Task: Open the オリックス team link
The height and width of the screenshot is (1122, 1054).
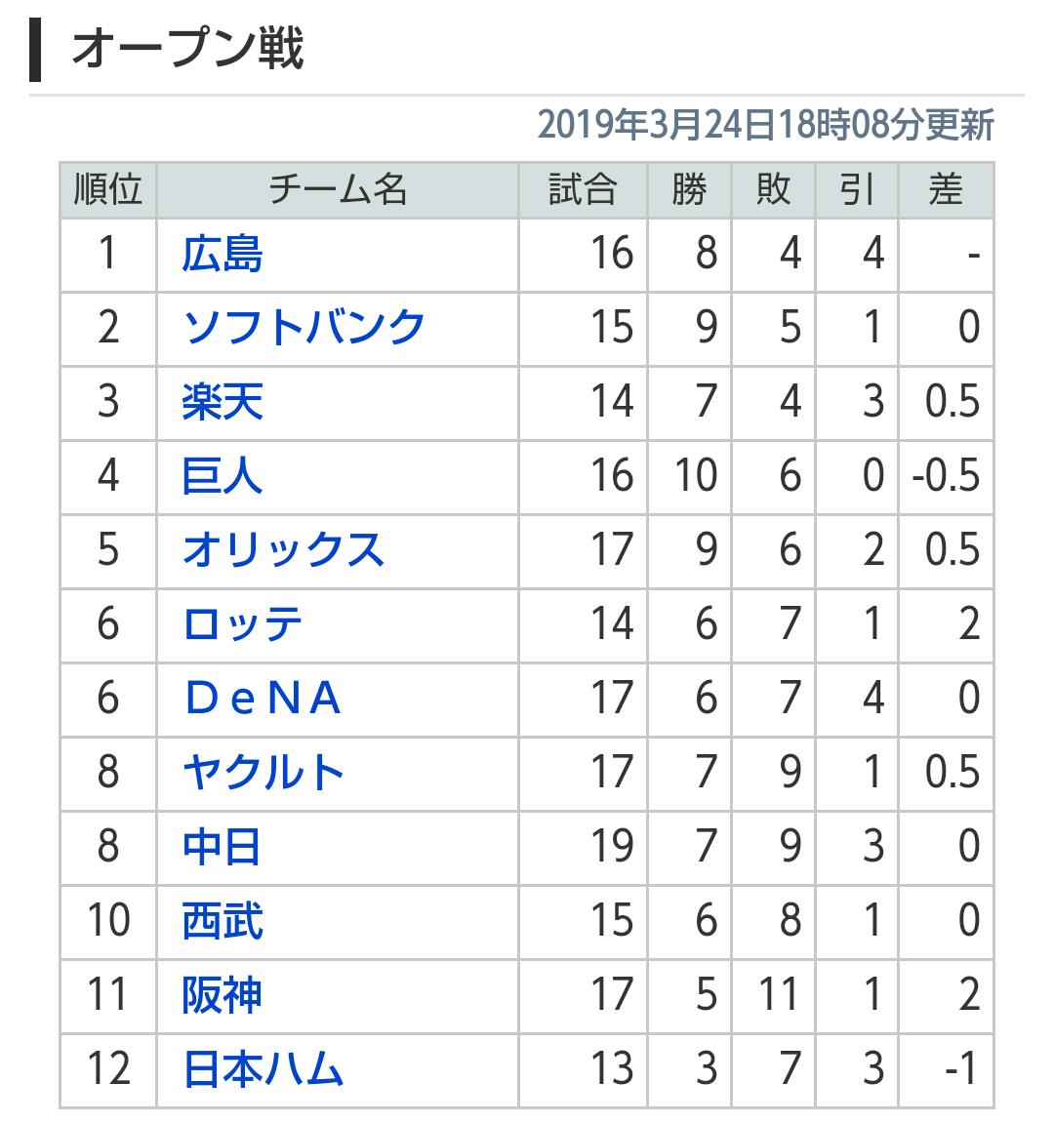Action: coord(283,550)
